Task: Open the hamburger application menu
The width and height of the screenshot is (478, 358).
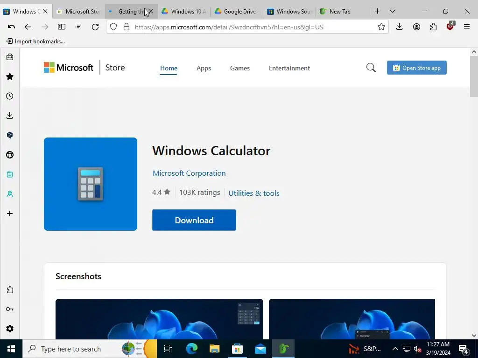Action: [467, 27]
